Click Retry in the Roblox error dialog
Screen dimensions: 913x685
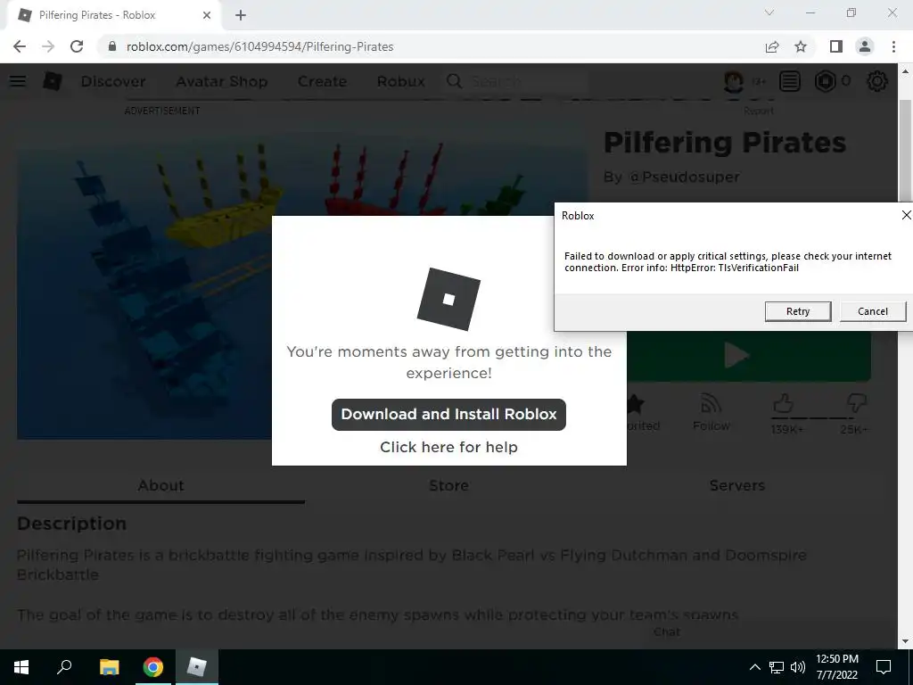click(x=798, y=311)
